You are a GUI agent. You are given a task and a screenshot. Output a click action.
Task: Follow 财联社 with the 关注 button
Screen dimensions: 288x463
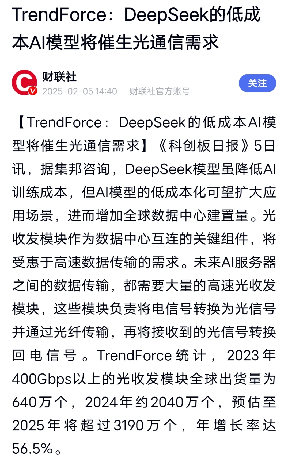pos(257,83)
